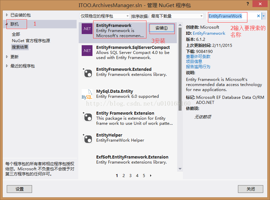The image size is (270, 200).
Task: Expand the 最近的程序包 tree node
Action: tap(7, 66)
